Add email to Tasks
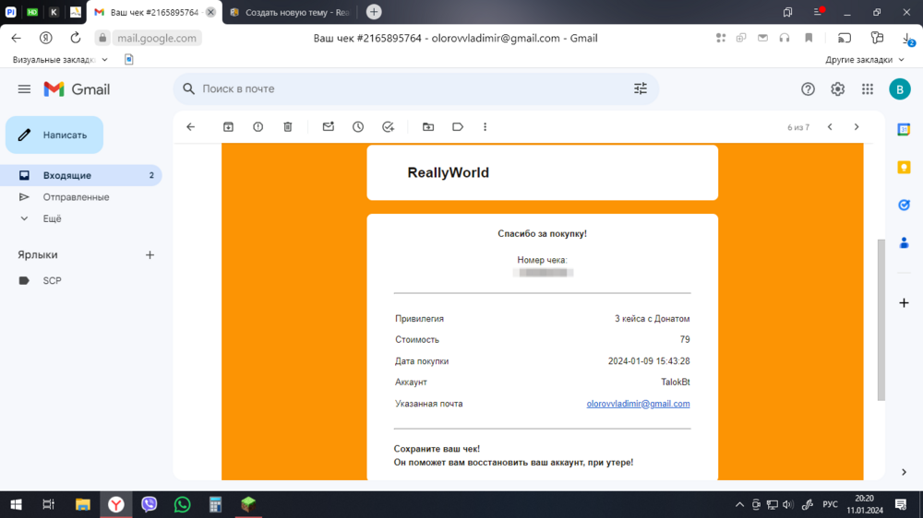Viewport: 923px width, 518px height. [388, 127]
